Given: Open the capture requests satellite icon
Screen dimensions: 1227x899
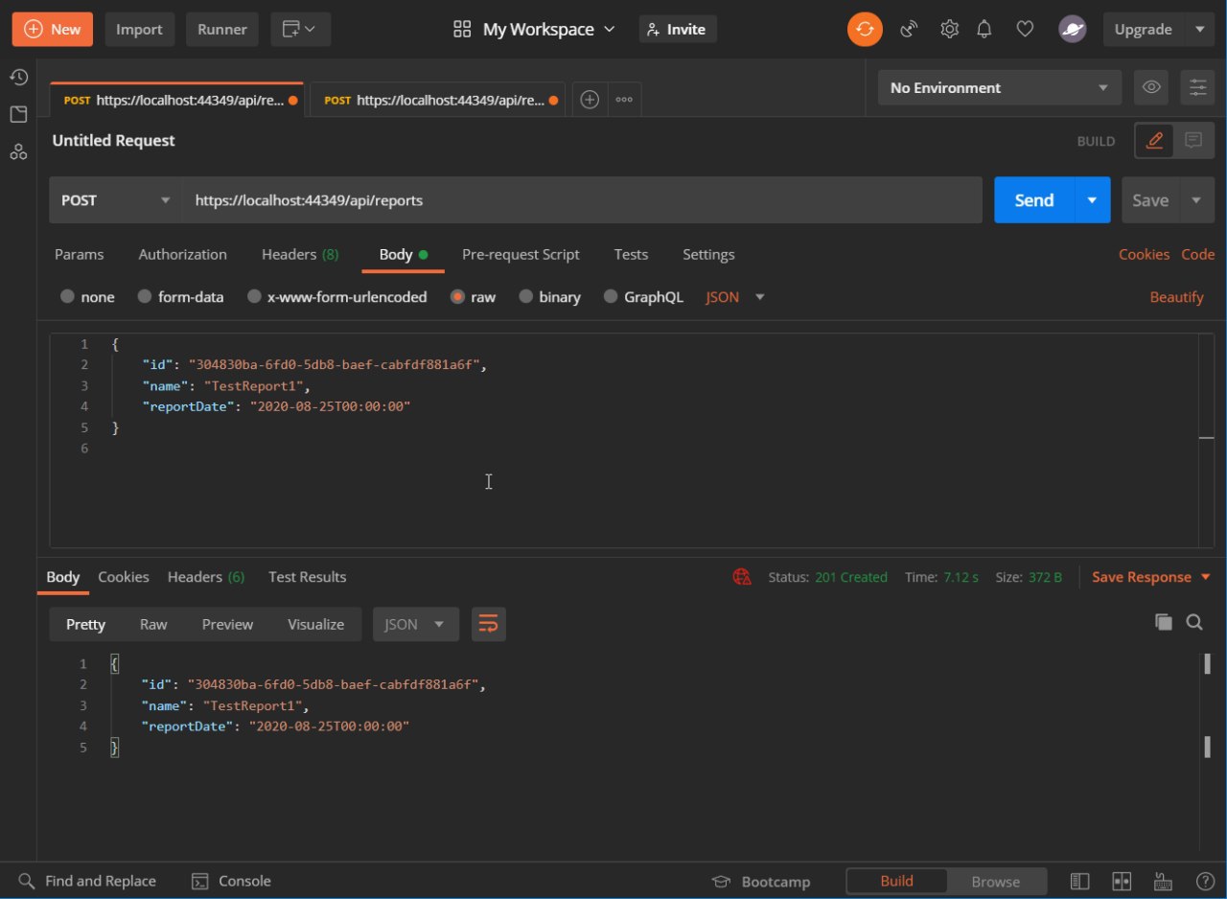Looking at the screenshot, I should coord(909,29).
